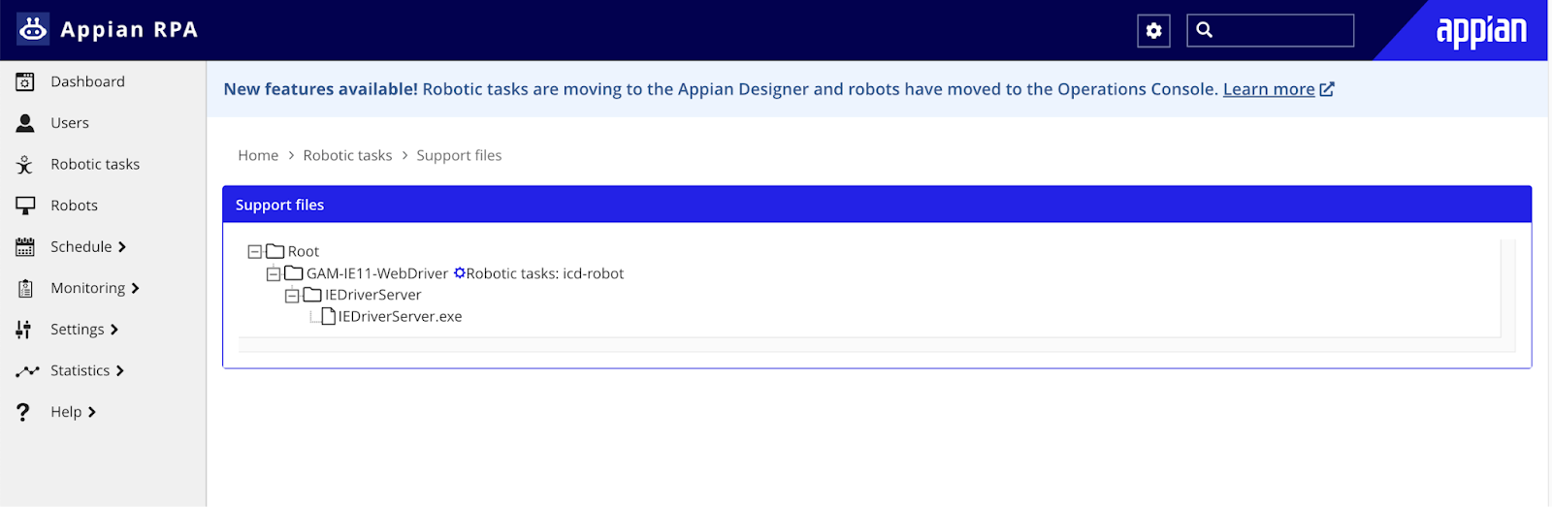Expand the Monitoring chevron arrow

[x=135, y=289]
